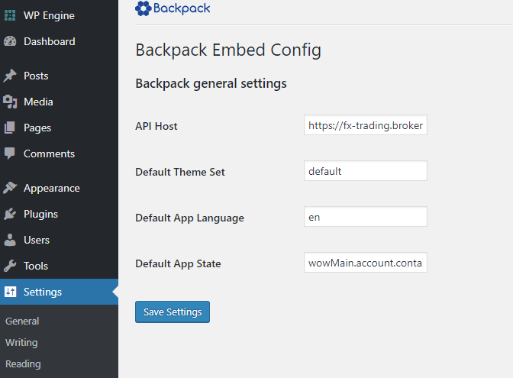Click the Plugins plug icon
This screenshot has height=378, width=513.
[x=10, y=214]
